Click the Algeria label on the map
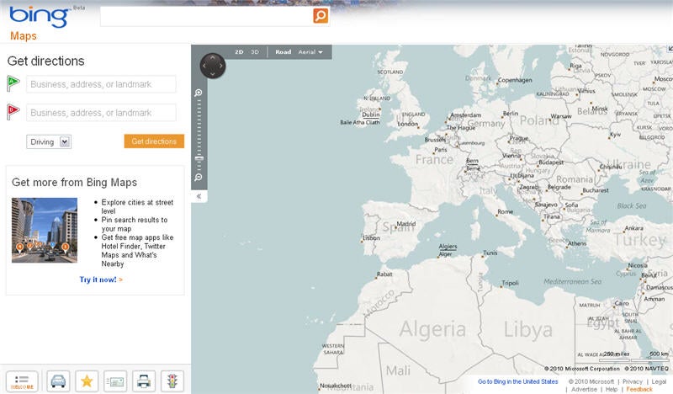 click(432, 330)
